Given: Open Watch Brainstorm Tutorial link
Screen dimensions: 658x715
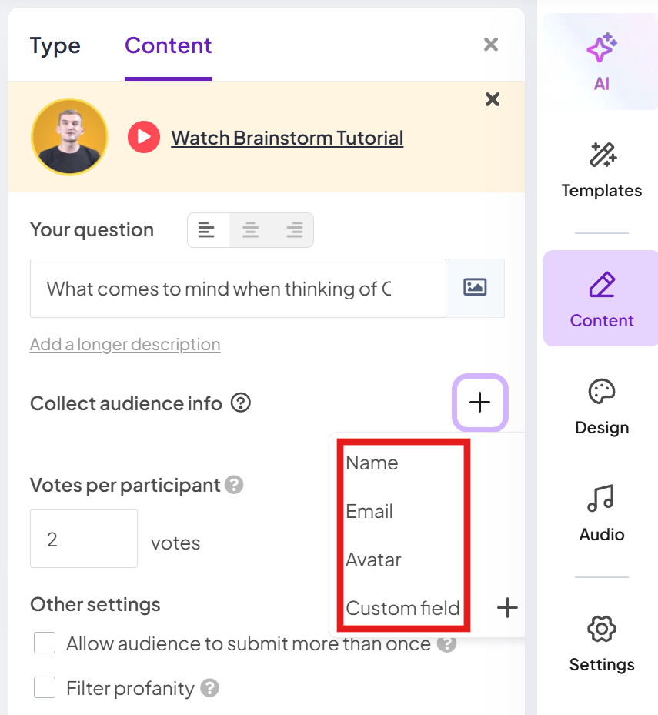Looking at the screenshot, I should (x=287, y=138).
